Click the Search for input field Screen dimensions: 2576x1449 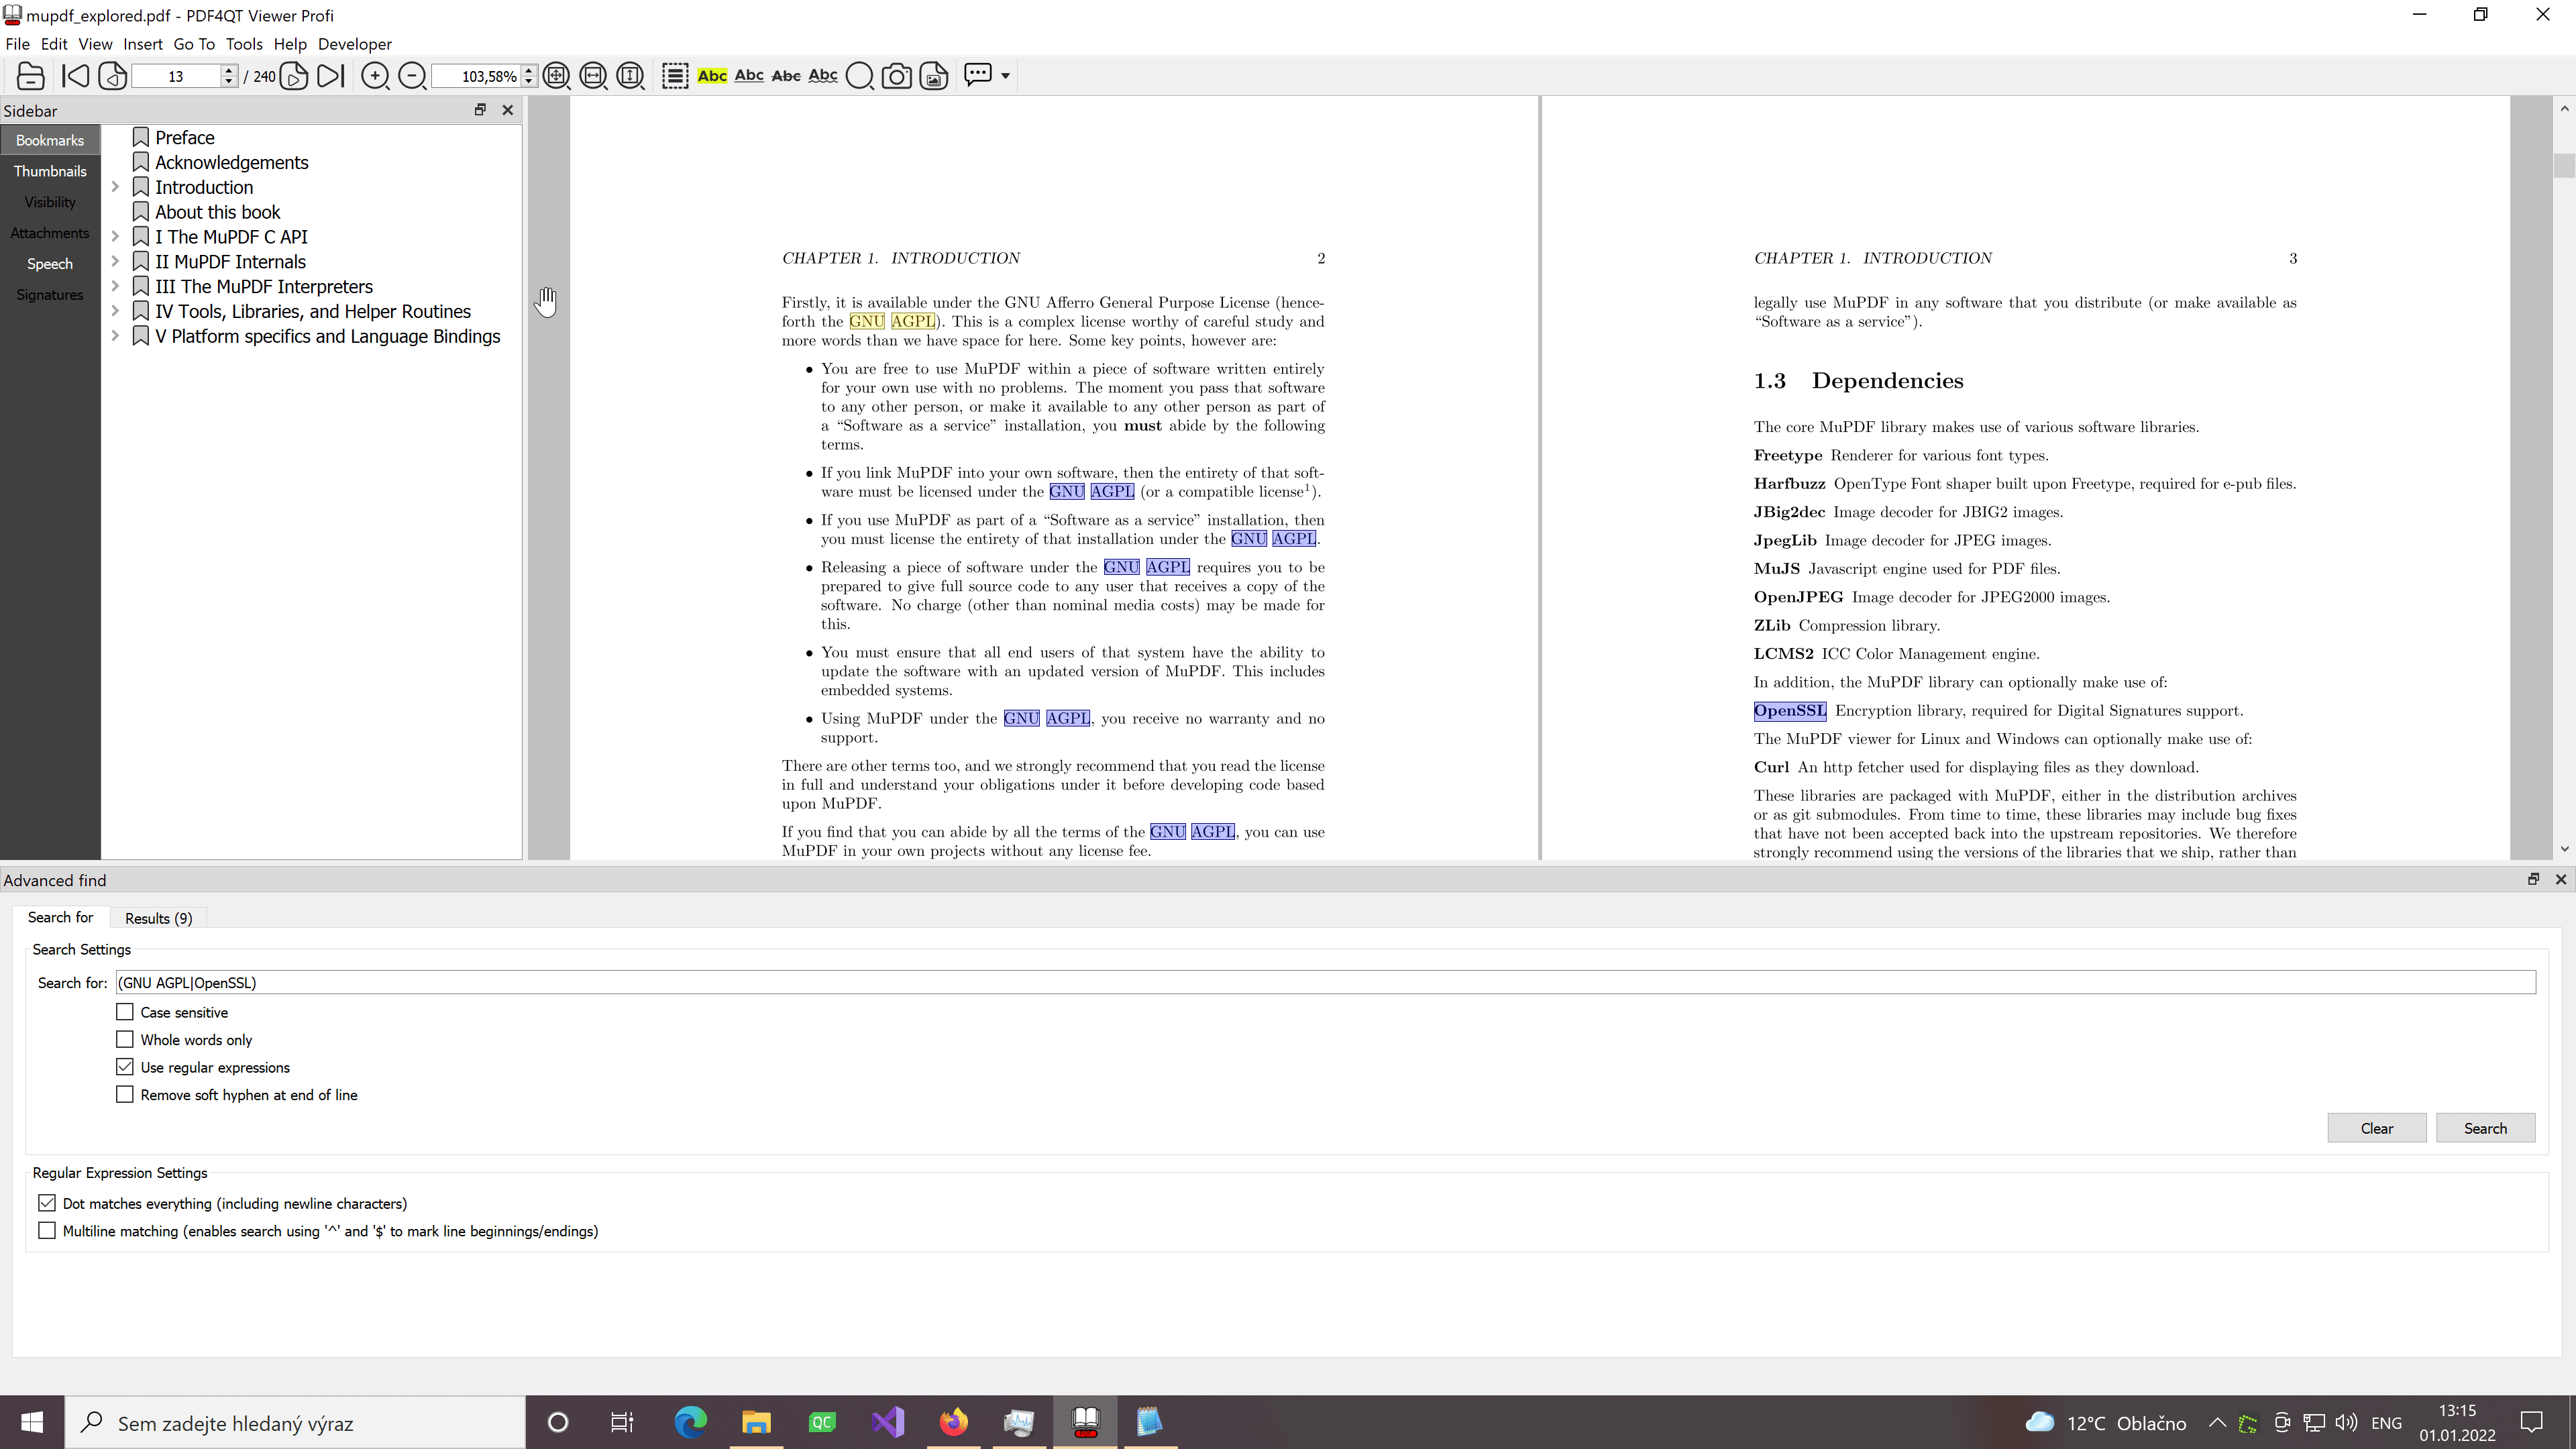point(1325,982)
